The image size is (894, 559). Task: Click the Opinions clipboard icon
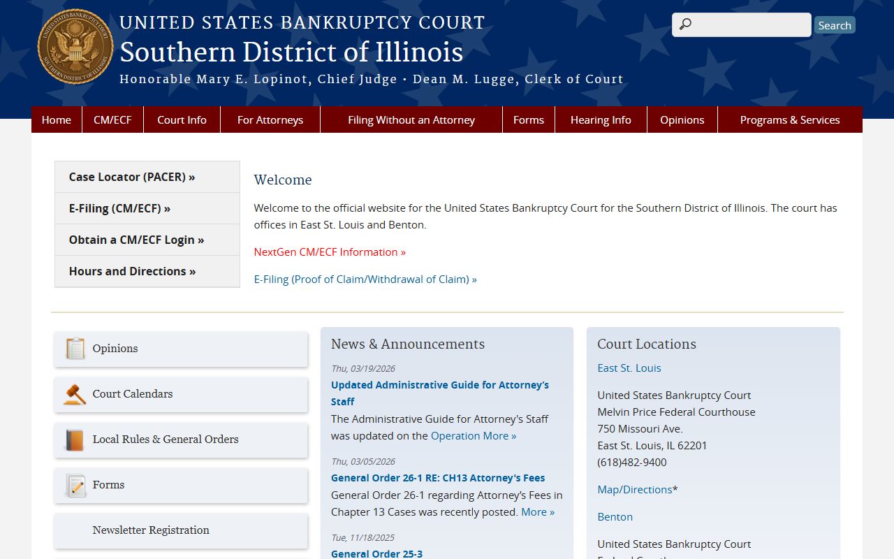75,348
